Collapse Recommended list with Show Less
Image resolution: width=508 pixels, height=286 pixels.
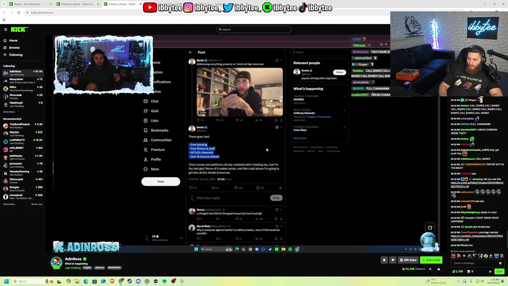point(37,204)
